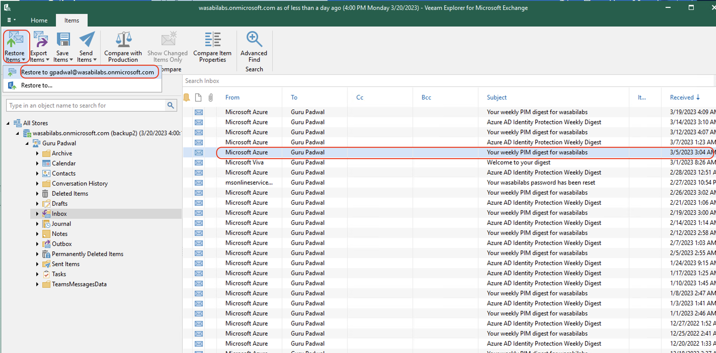Click the Search Inbox field
Image resolution: width=716 pixels, height=353 pixels.
[449, 81]
